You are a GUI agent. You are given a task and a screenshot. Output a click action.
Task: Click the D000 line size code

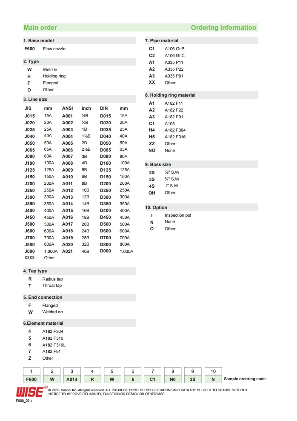click(x=106, y=251)
